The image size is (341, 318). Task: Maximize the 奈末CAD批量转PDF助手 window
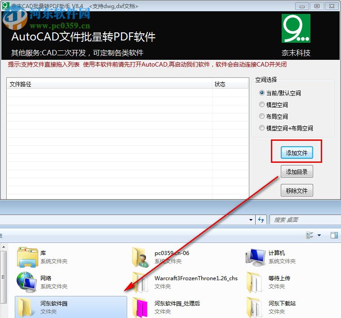(317, 6)
